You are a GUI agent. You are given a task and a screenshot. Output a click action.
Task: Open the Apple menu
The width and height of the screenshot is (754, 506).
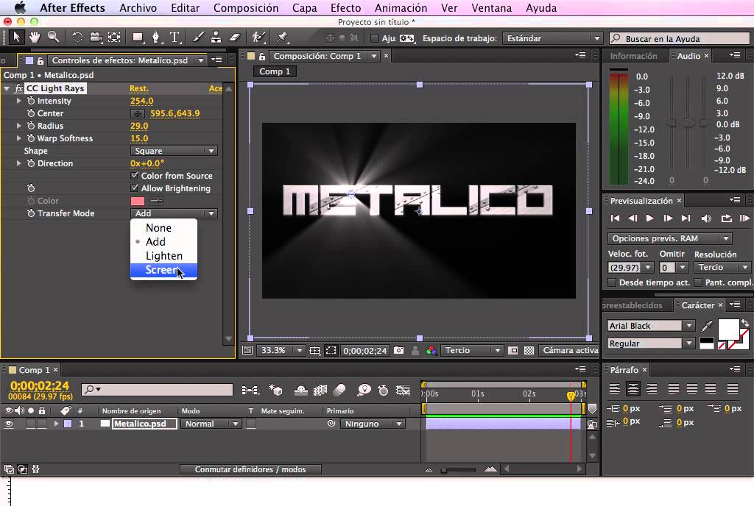tap(20, 8)
